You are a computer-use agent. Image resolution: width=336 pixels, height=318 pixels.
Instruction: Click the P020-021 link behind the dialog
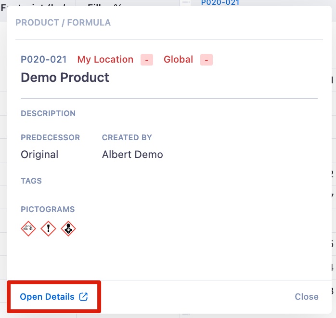[x=220, y=3]
